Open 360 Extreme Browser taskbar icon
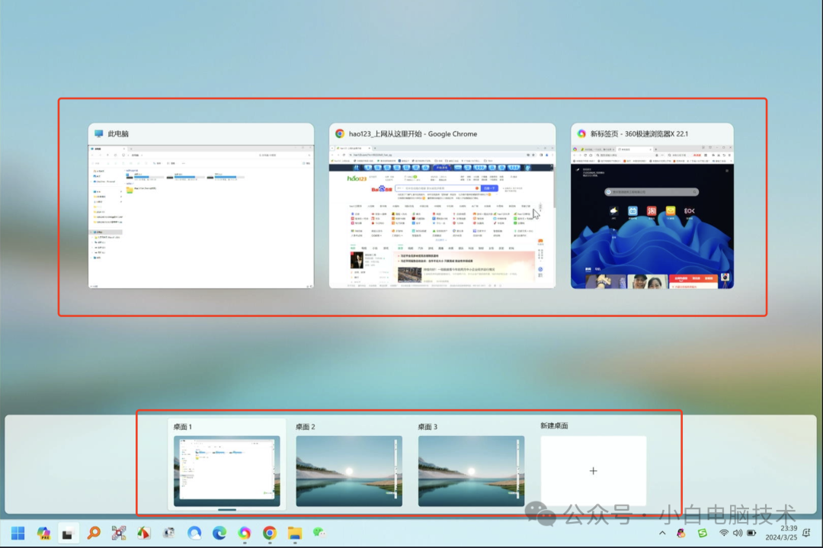The image size is (823, 548). 245,534
